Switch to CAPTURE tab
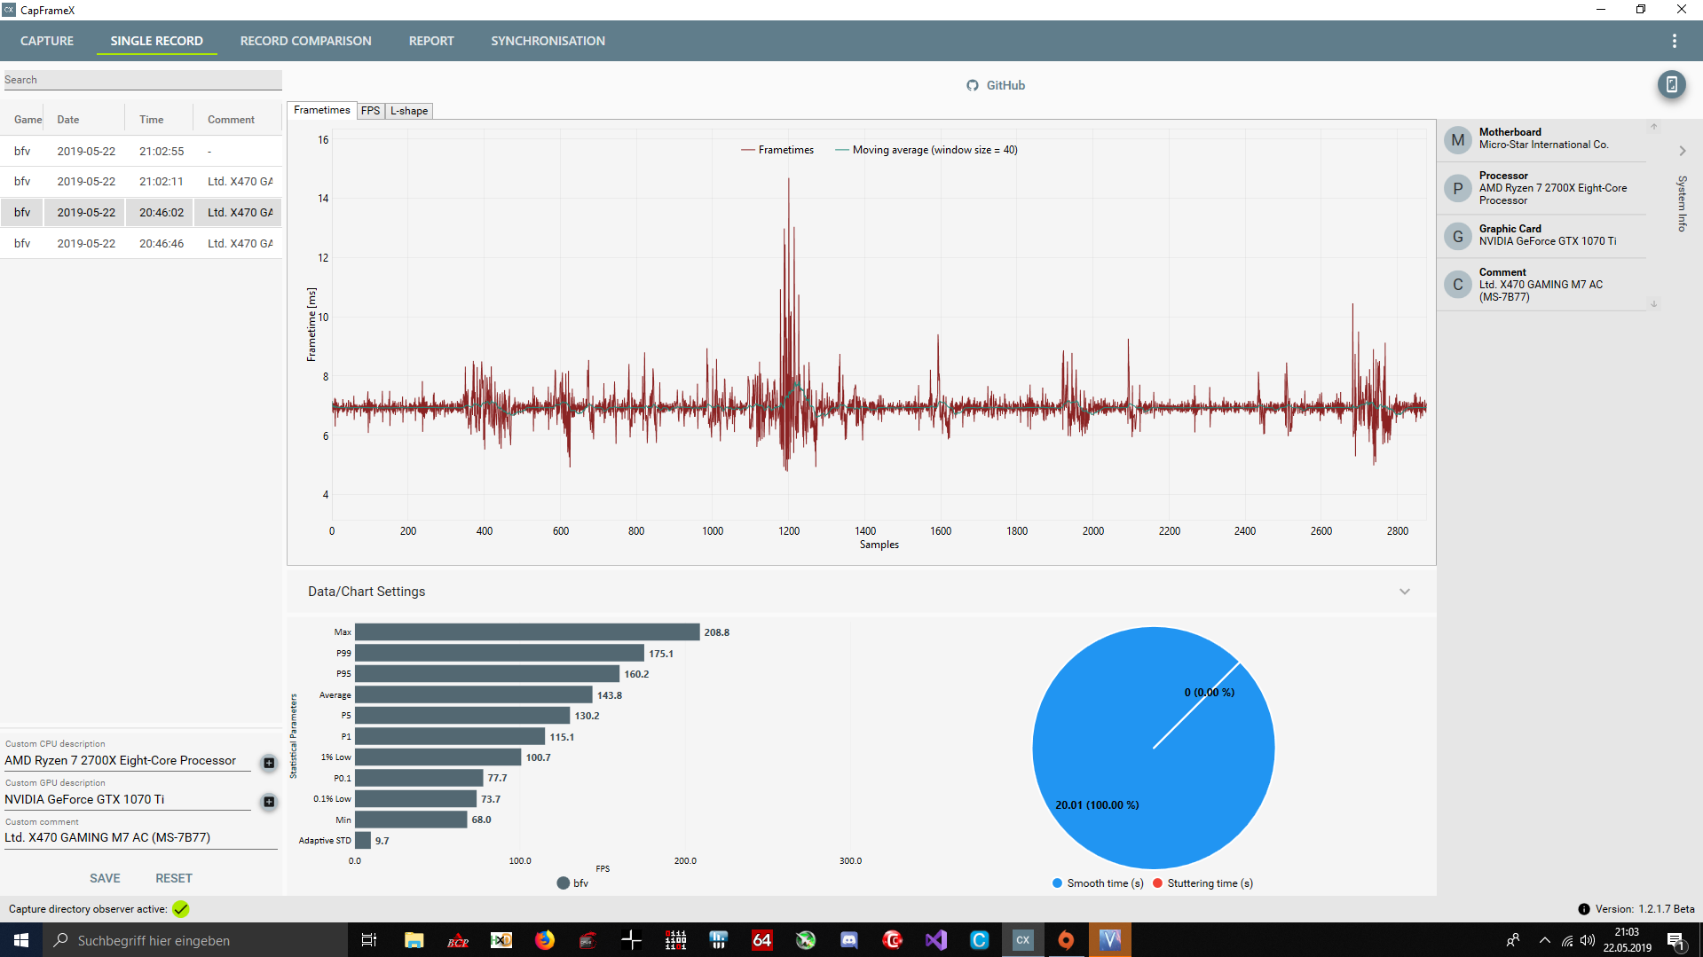This screenshot has height=957, width=1703. pyautogui.click(x=47, y=41)
